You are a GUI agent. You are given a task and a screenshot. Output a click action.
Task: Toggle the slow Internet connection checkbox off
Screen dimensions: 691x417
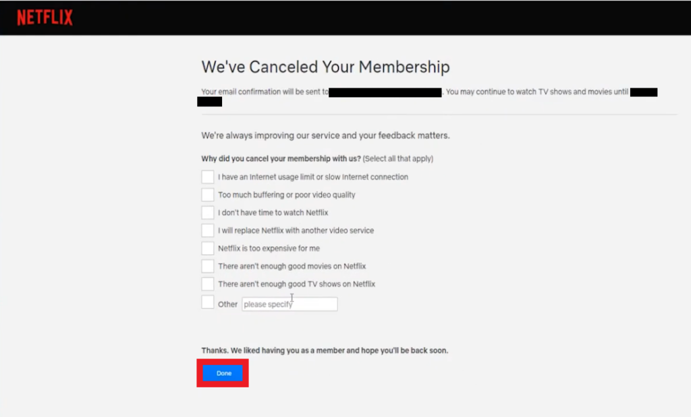tap(208, 177)
